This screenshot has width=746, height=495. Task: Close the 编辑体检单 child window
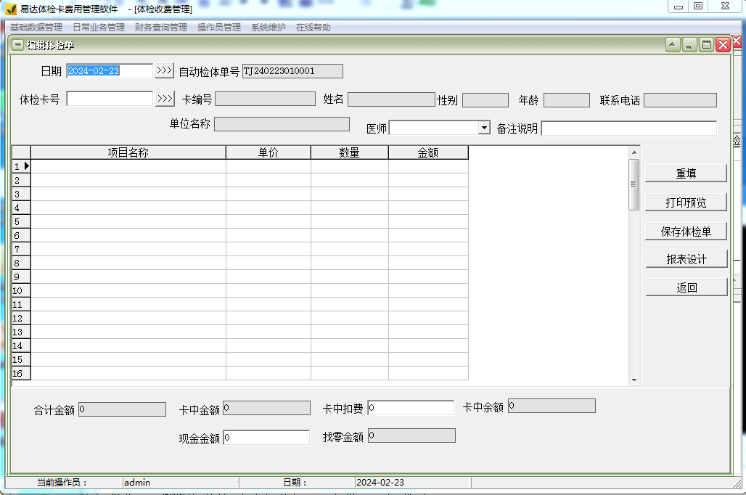[x=724, y=45]
